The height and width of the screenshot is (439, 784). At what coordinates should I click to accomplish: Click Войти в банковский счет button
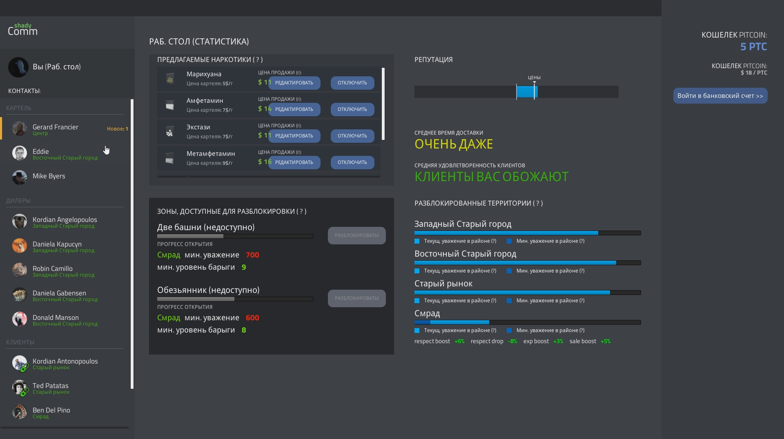[x=720, y=96]
